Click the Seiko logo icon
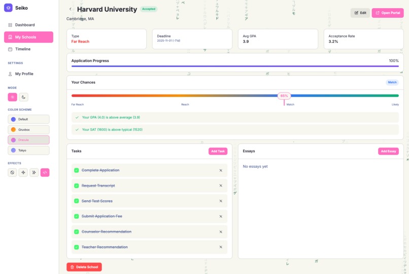The height and width of the screenshot is (274, 409). 8,8
